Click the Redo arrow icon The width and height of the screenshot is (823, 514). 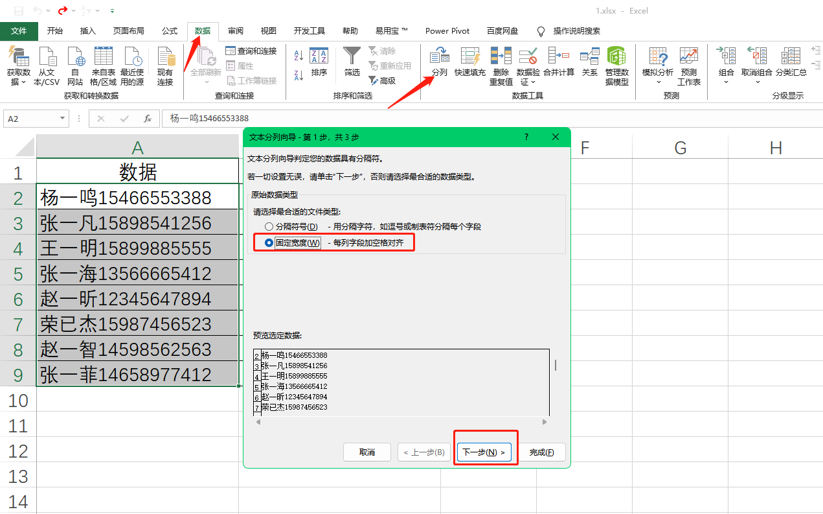(x=62, y=11)
